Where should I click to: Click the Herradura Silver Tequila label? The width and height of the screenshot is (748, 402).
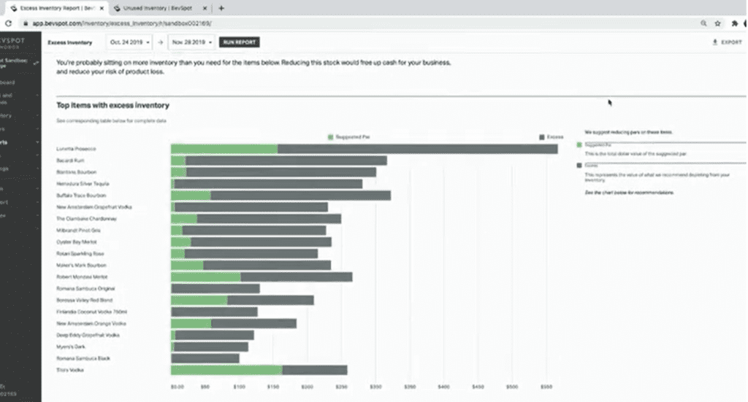(x=83, y=184)
